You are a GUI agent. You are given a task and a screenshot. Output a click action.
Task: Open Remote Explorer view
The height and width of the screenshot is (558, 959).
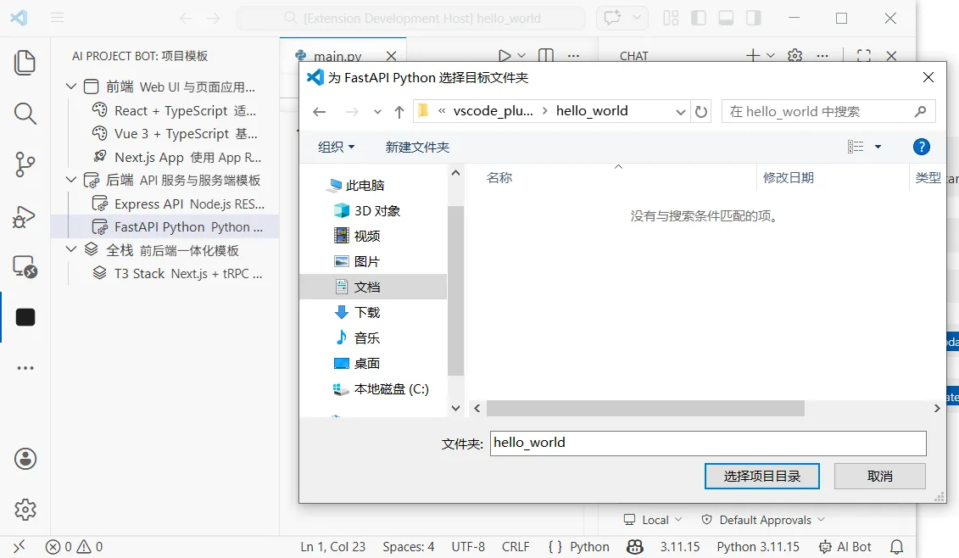click(25, 267)
